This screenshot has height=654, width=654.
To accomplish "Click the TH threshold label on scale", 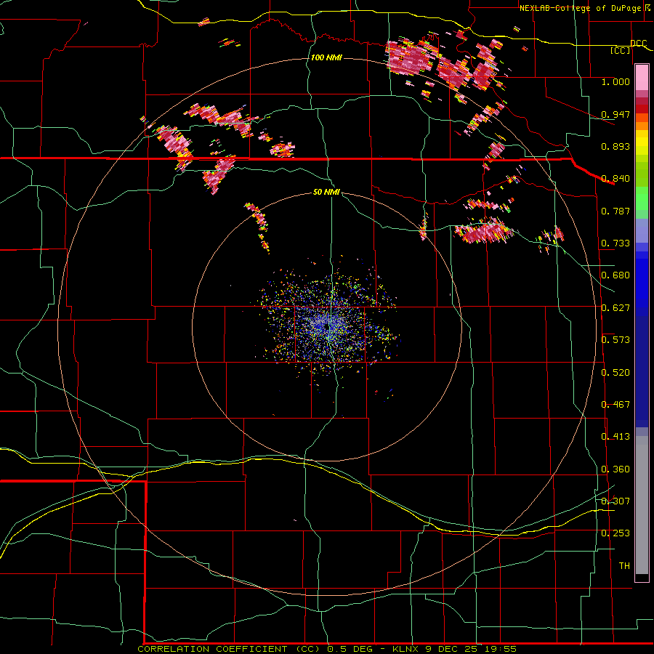I will tap(624, 566).
